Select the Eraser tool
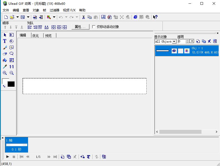 point(5,54)
